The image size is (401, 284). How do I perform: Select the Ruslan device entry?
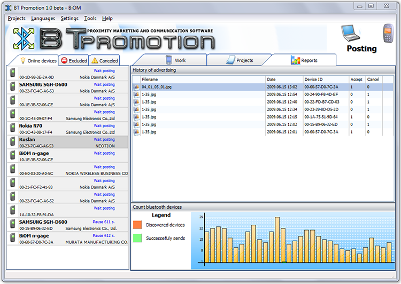pos(68,142)
